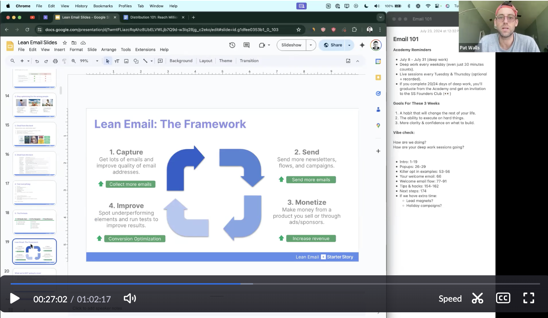This screenshot has width=548, height=318.
Task: Open the Transition panel
Action: click(249, 61)
